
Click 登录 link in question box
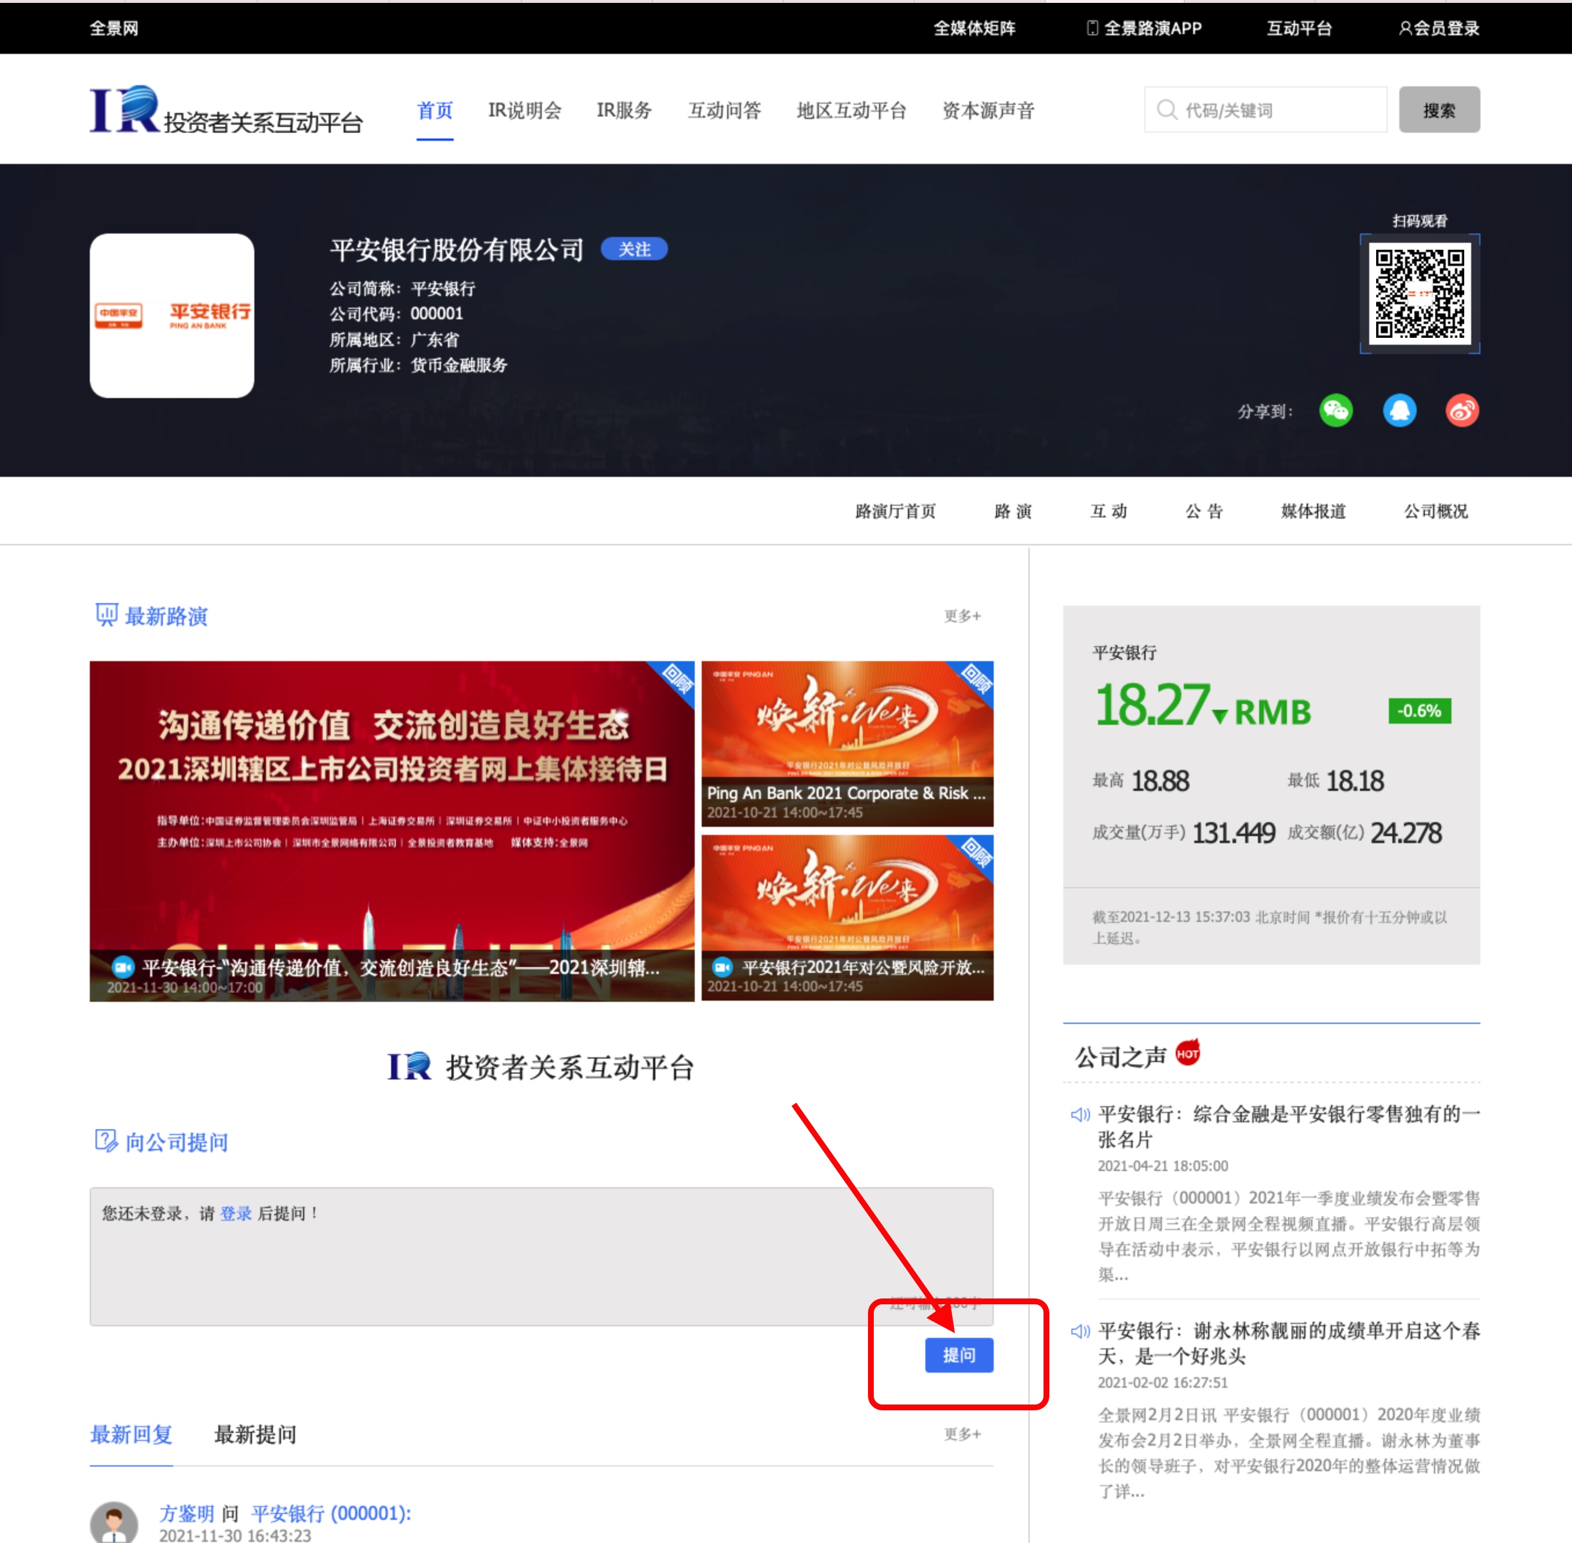(x=236, y=1213)
